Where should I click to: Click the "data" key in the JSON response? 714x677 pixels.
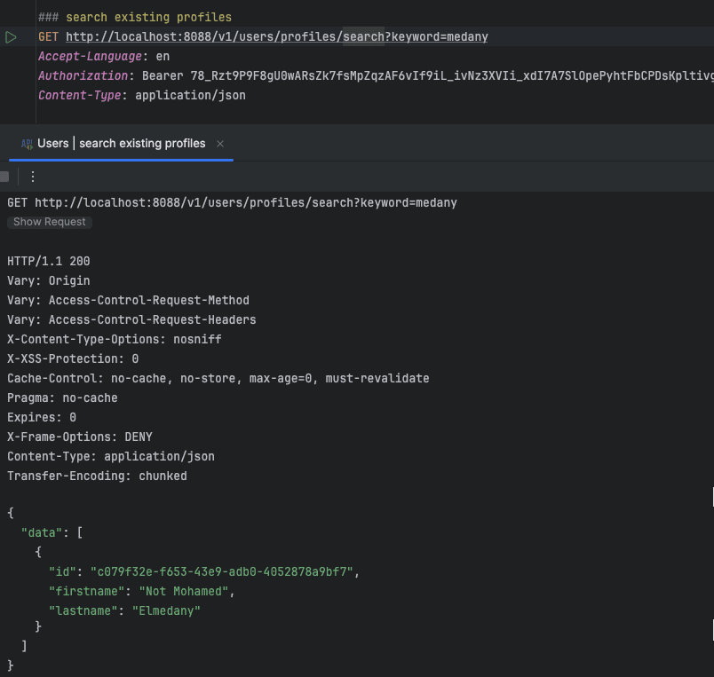coord(42,532)
